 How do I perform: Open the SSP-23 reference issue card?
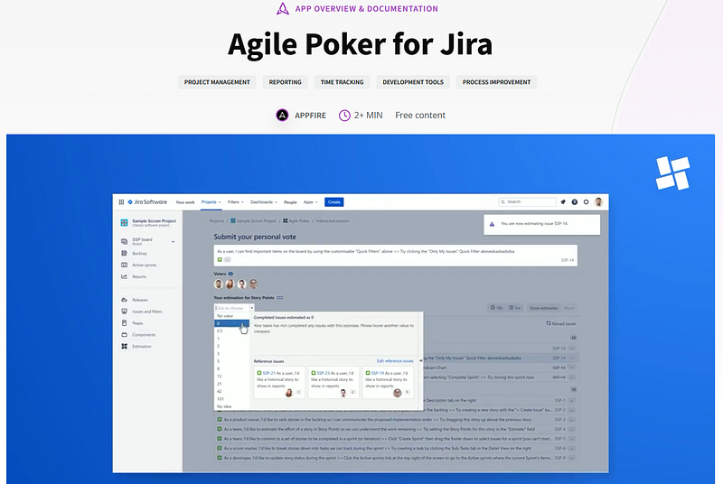(333, 382)
